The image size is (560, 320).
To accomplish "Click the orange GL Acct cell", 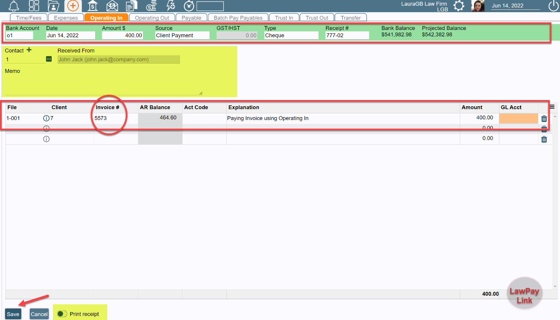I will click(518, 118).
